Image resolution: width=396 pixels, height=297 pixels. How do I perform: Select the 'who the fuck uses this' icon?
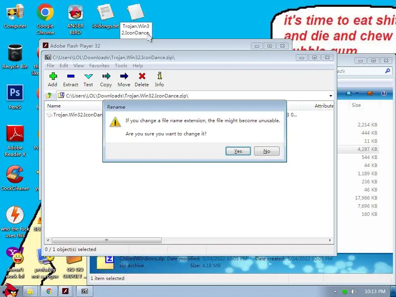(x=15, y=222)
